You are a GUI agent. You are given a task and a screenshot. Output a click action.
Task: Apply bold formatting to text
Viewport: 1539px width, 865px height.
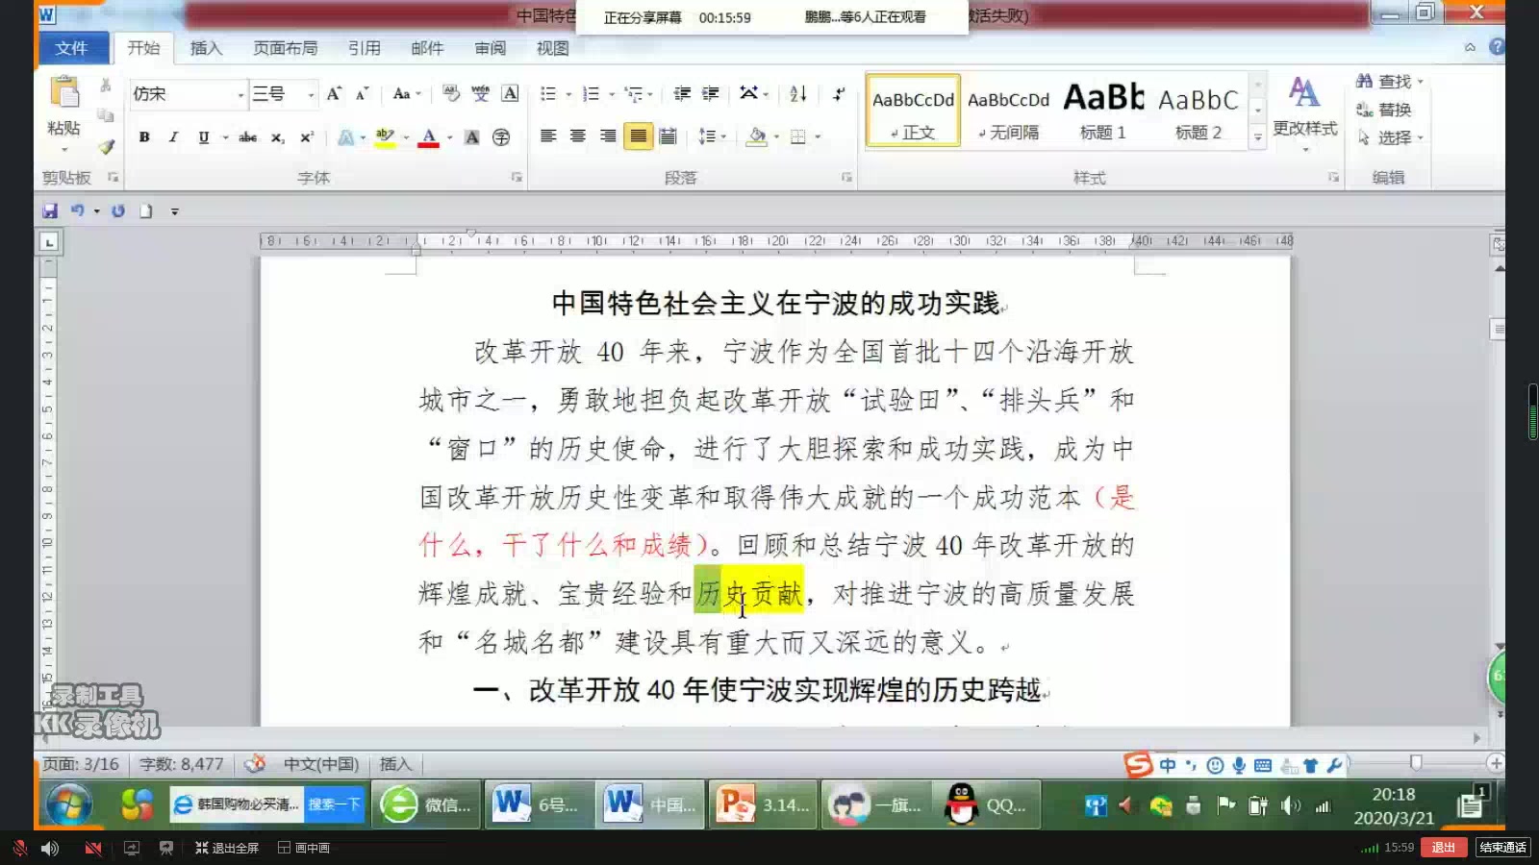coord(143,136)
